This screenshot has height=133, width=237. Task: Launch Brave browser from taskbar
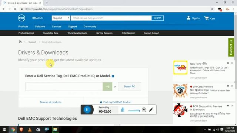coord(21,130)
